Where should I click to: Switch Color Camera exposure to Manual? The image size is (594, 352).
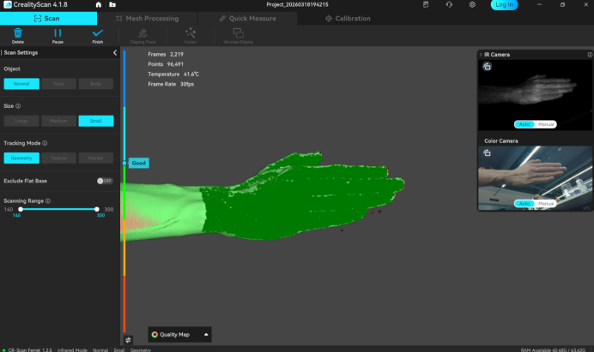[546, 203]
